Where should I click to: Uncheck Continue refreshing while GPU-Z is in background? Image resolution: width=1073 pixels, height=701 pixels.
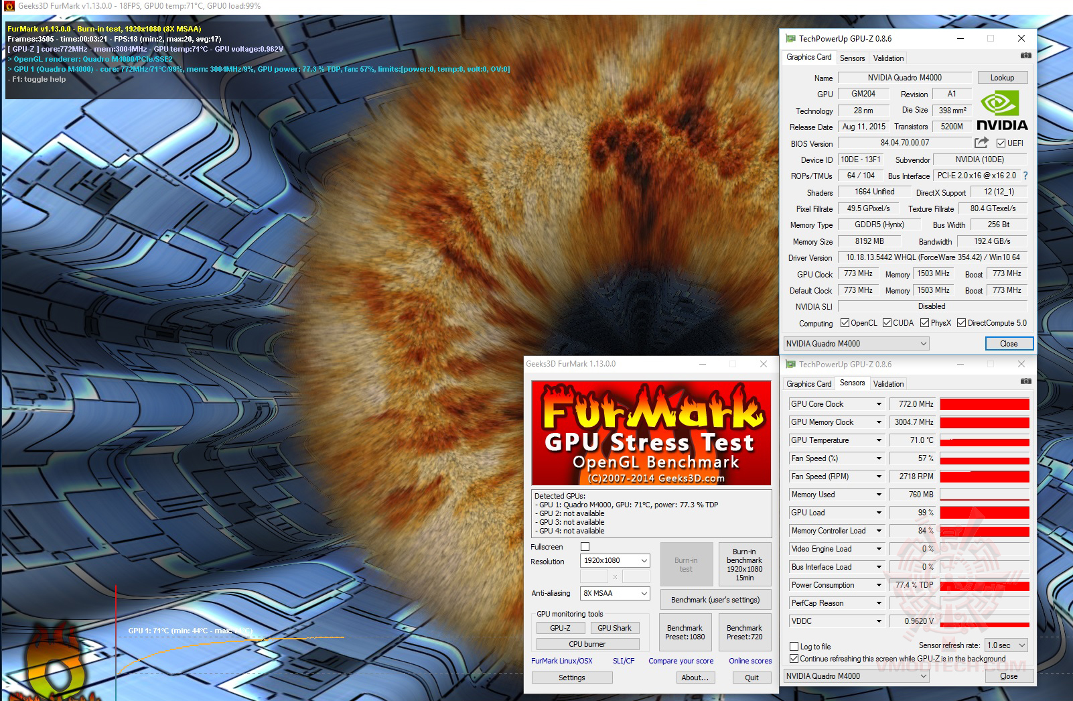[794, 659]
